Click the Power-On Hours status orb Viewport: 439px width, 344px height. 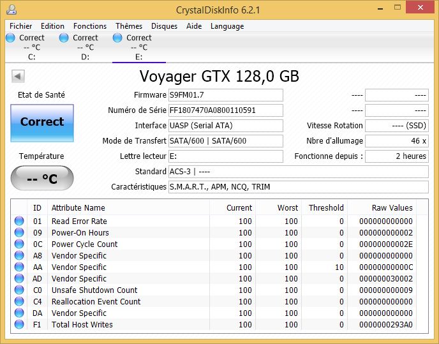19,233
